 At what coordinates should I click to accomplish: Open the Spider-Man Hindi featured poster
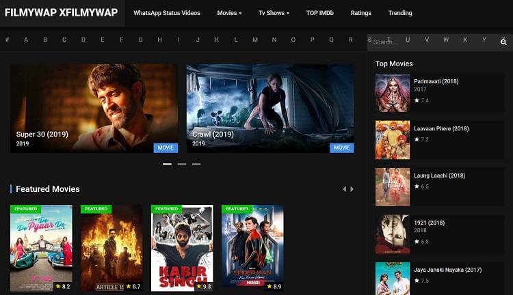point(252,248)
